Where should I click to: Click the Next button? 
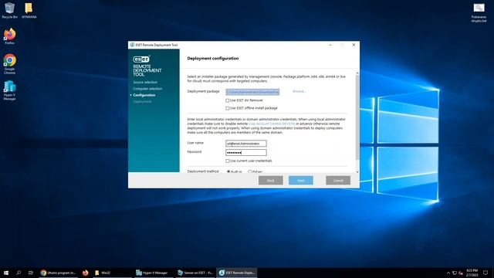301,180
